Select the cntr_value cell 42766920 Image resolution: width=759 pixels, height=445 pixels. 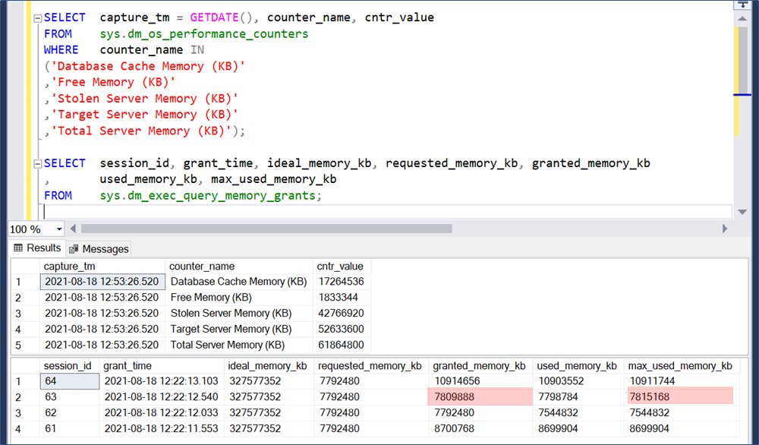(x=342, y=314)
